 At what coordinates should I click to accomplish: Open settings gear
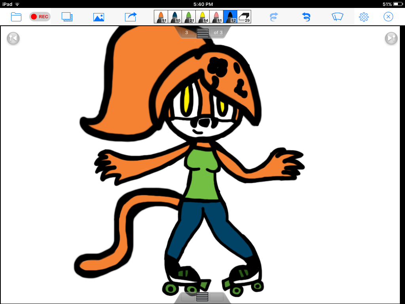[364, 17]
